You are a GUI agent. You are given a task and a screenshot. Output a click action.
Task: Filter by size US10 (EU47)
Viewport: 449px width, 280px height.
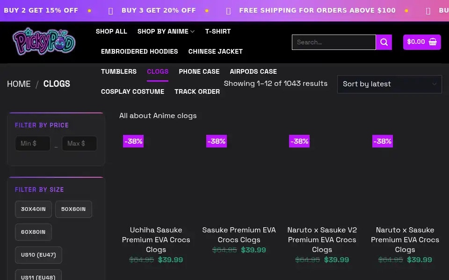coord(38,255)
